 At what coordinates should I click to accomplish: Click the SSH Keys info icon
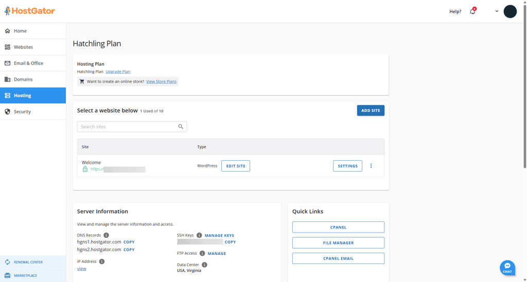(199, 235)
